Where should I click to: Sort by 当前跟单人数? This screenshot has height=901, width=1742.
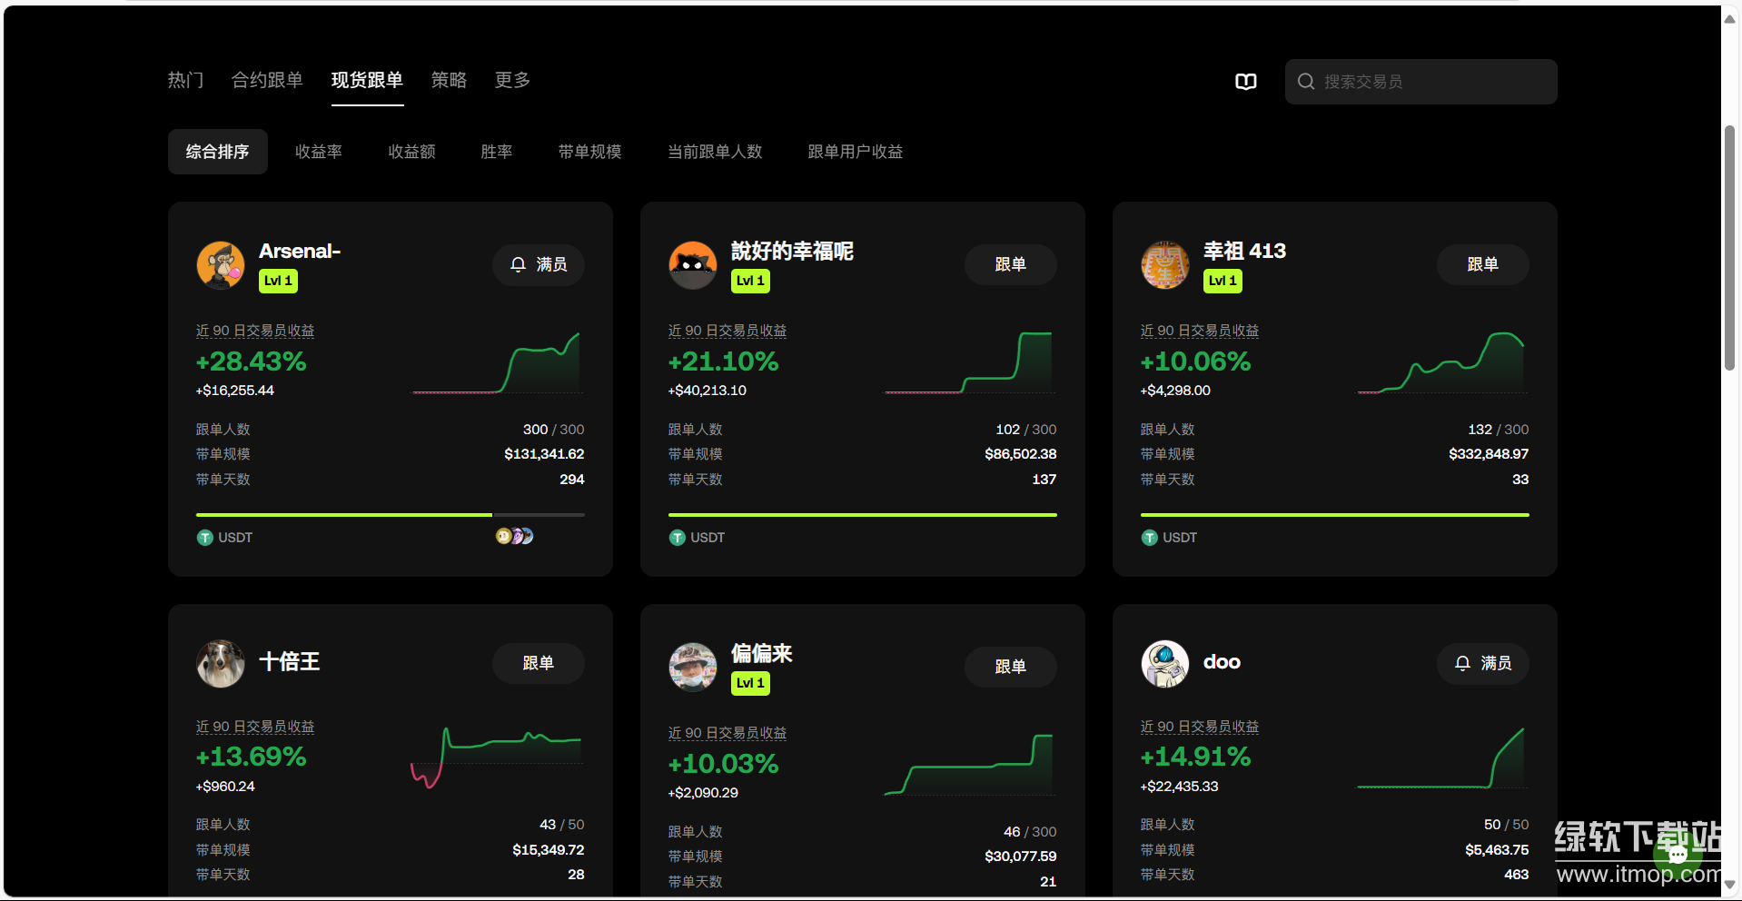coord(715,152)
